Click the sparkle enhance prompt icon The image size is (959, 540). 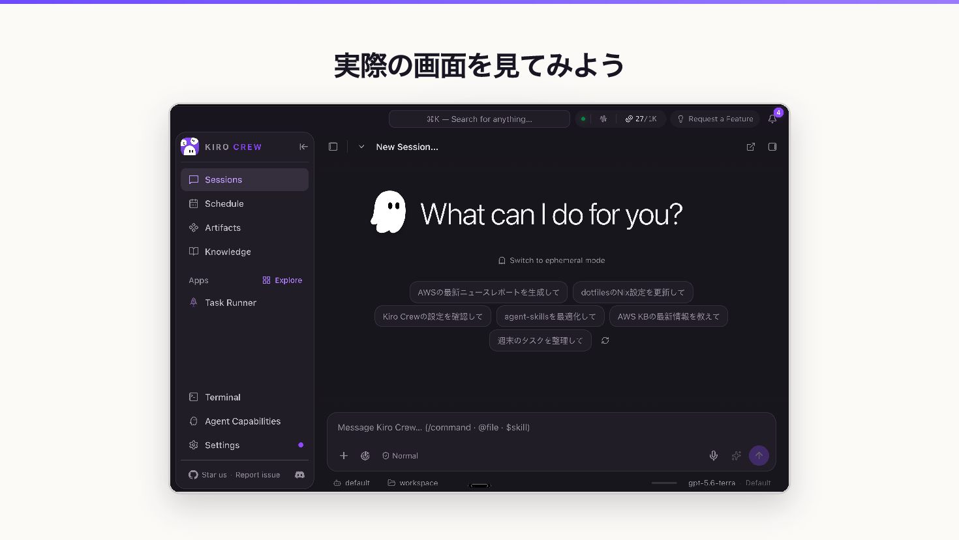point(737,456)
